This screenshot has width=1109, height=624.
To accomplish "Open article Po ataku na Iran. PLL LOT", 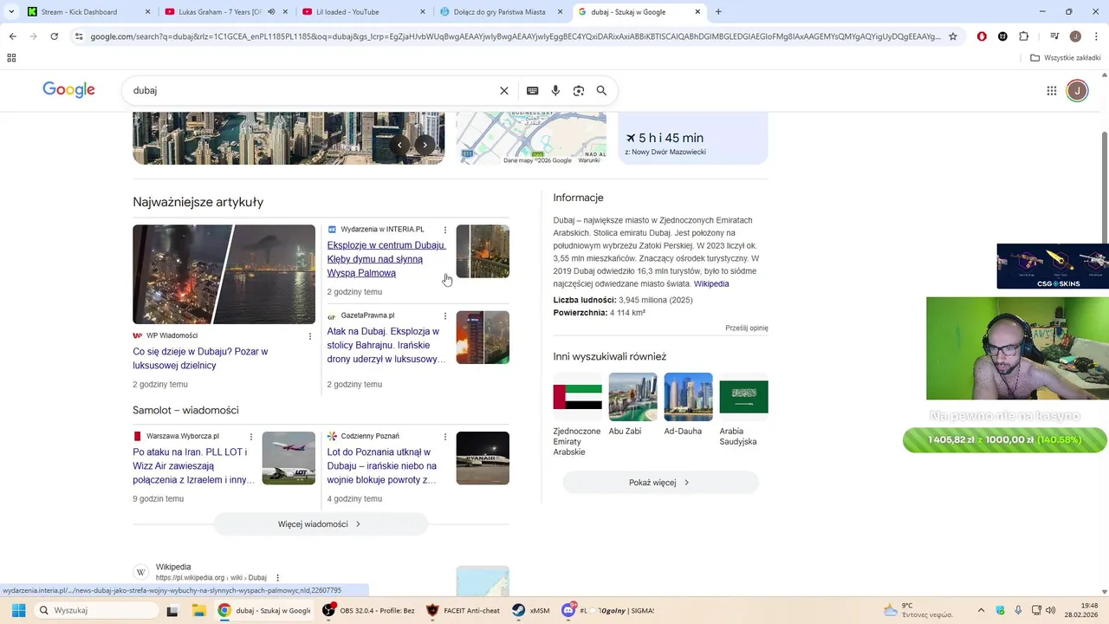I will point(193,466).
